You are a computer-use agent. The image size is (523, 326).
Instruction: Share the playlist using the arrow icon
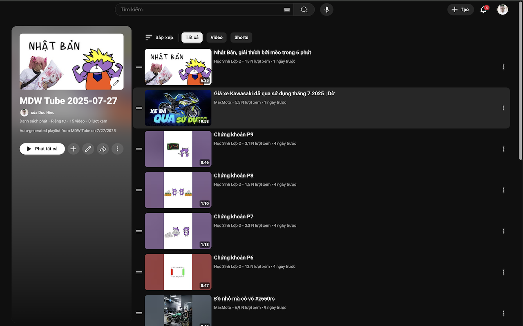tap(103, 149)
